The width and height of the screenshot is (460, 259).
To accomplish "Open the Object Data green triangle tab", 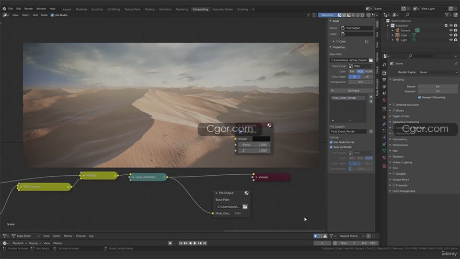I will point(384,151).
